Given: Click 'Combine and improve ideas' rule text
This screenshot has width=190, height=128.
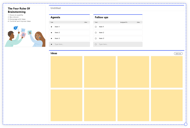Looking at the screenshot, I should (x=19, y=21).
